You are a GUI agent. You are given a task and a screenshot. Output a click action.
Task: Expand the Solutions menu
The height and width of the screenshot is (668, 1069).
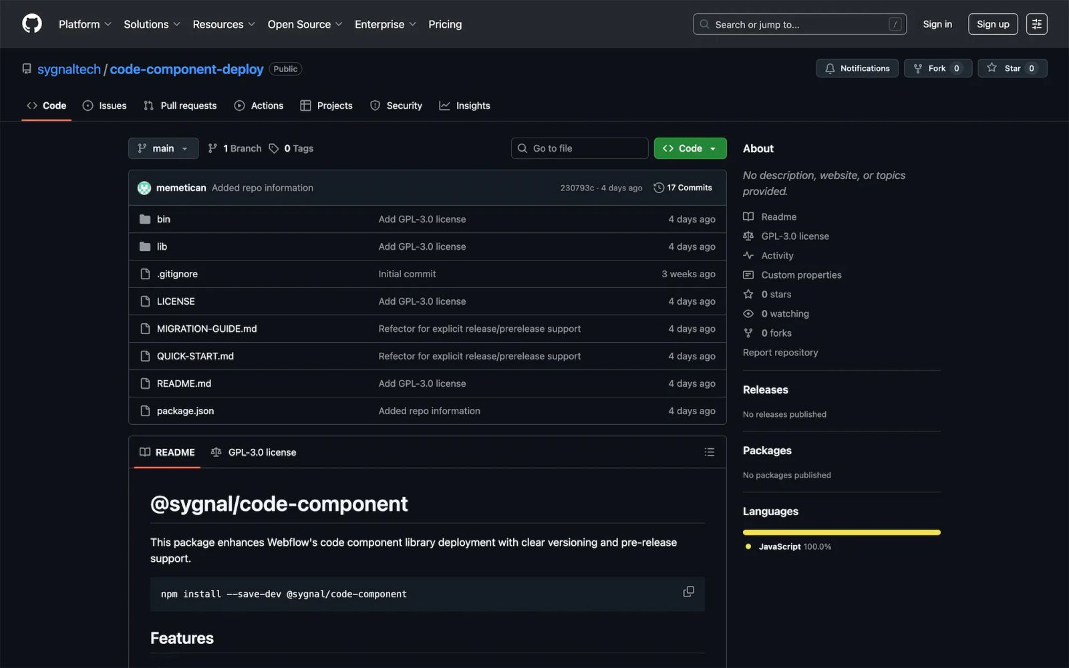tap(152, 24)
